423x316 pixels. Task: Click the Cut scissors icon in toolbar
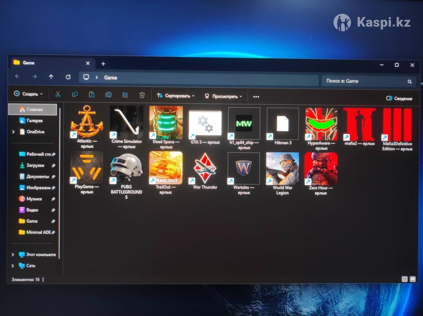58,94
